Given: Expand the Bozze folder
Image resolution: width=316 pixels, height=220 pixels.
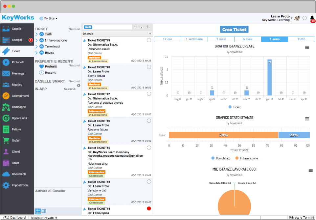Looking at the screenshot, I should tap(36, 53).
